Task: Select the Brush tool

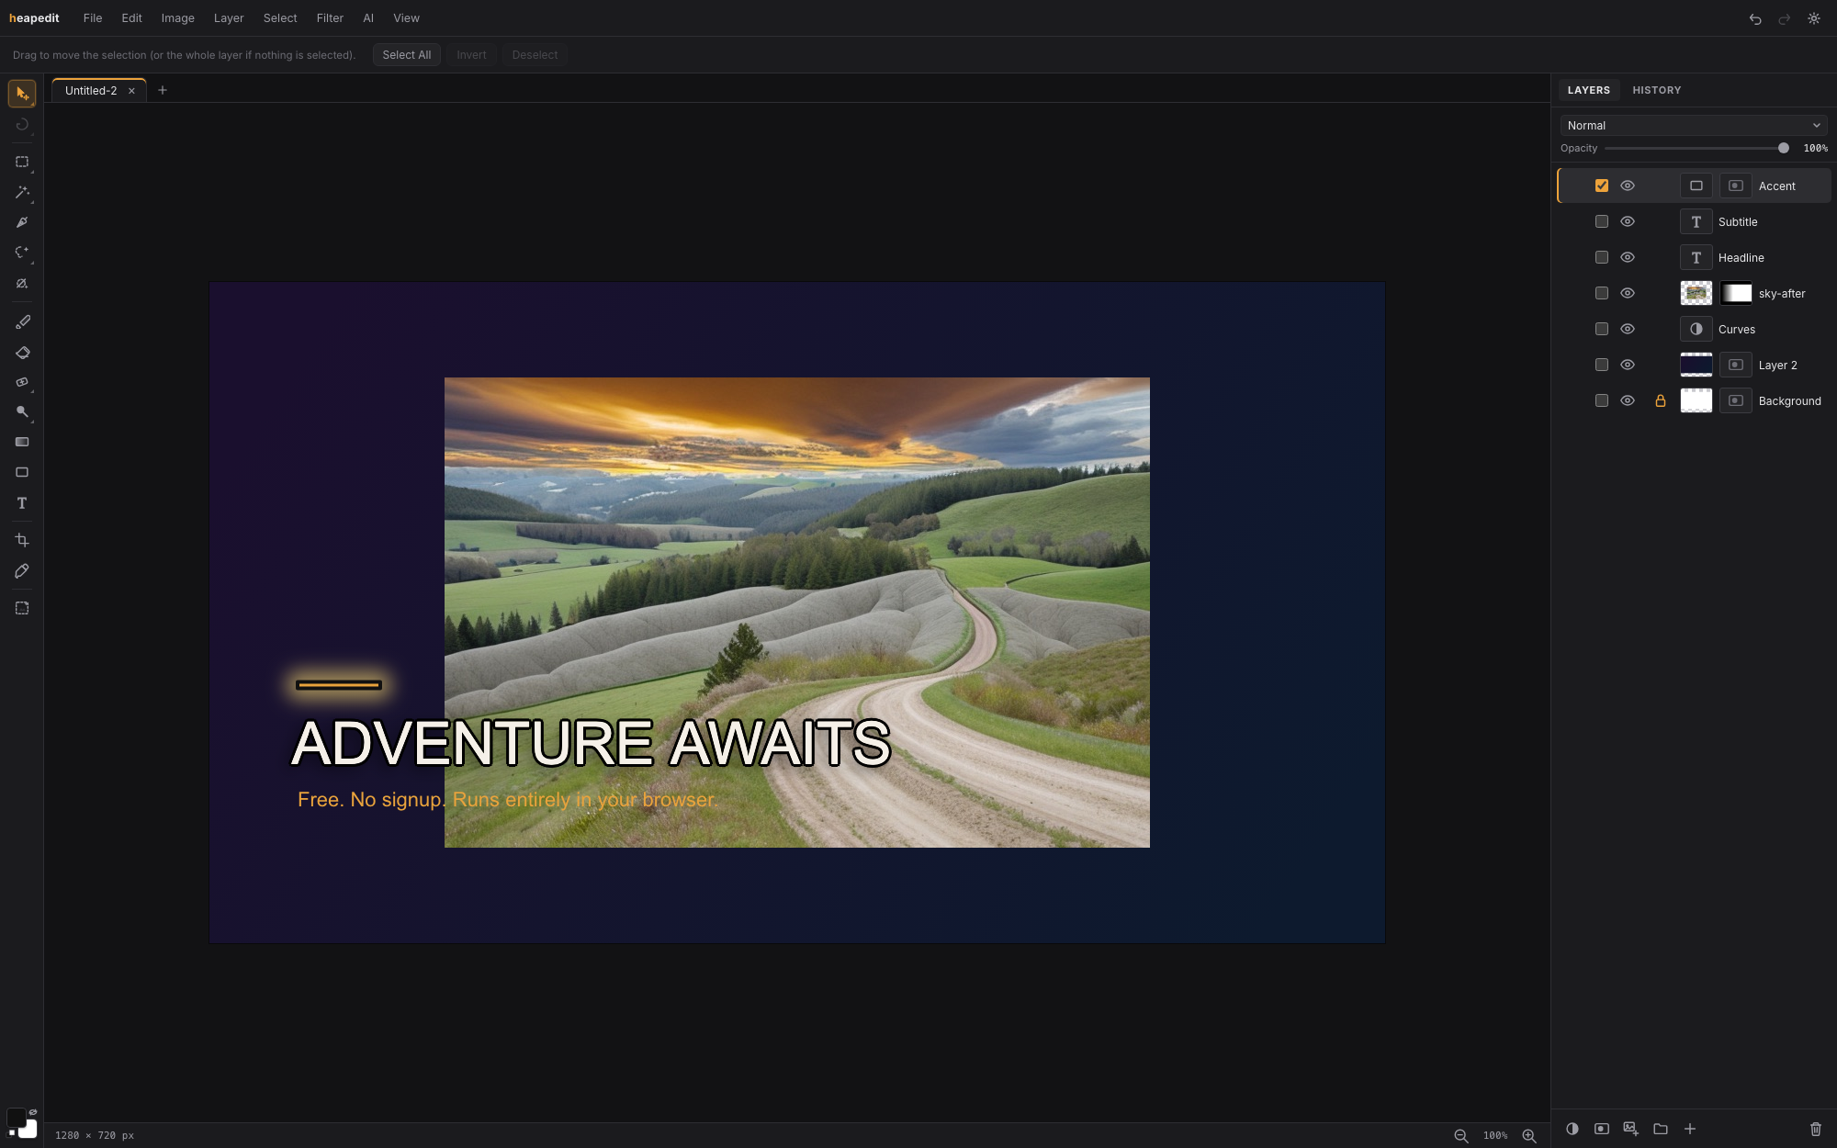Action: coord(22,322)
